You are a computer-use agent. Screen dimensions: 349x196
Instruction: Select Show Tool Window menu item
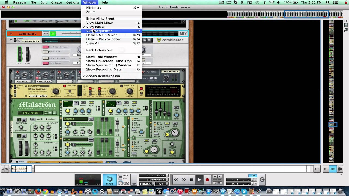(x=112, y=57)
